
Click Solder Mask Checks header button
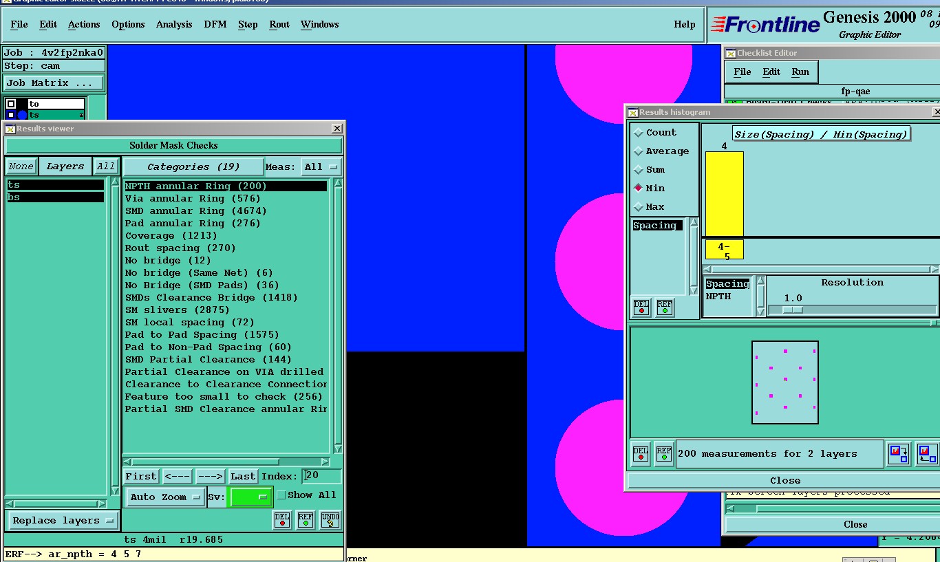coord(173,145)
